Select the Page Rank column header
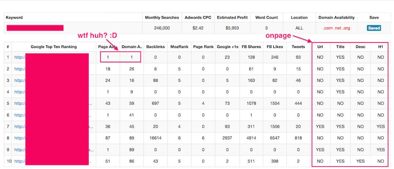This screenshot has height=169, width=394. coord(203,47)
